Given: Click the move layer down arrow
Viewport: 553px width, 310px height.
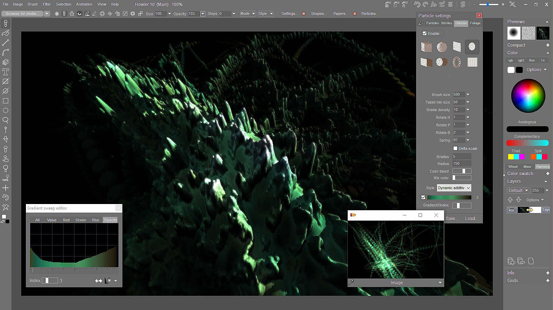Looking at the screenshot, I should pos(518,200).
